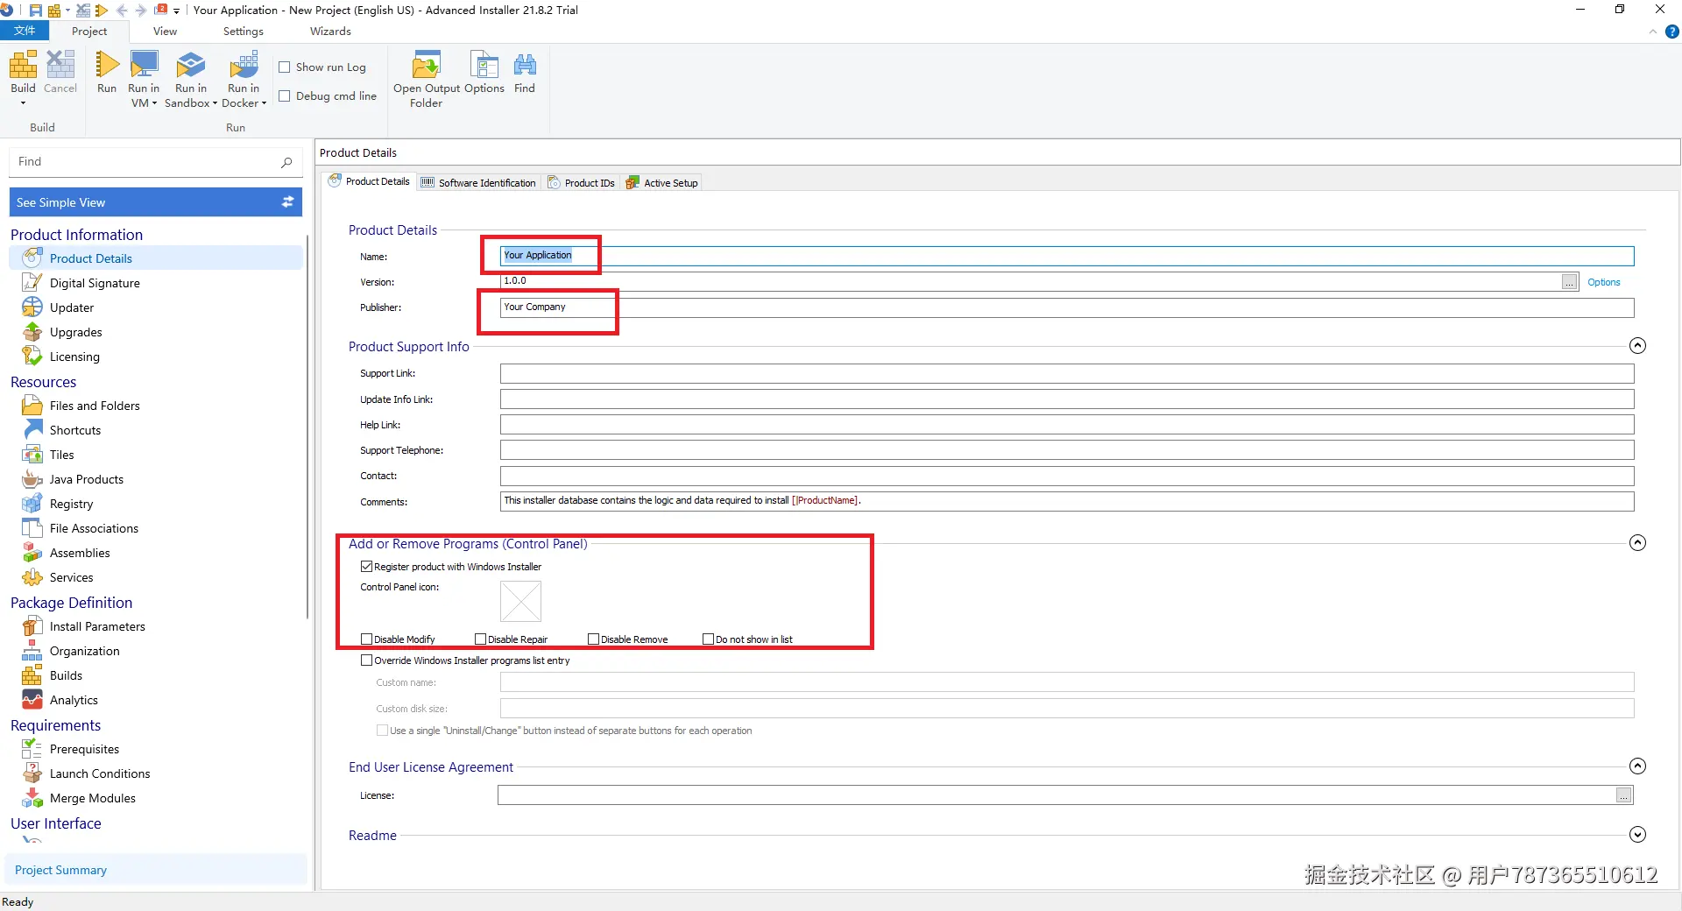Screen dimensions: 1682x911
Task: Open the Shortcuts page
Action: click(x=75, y=430)
